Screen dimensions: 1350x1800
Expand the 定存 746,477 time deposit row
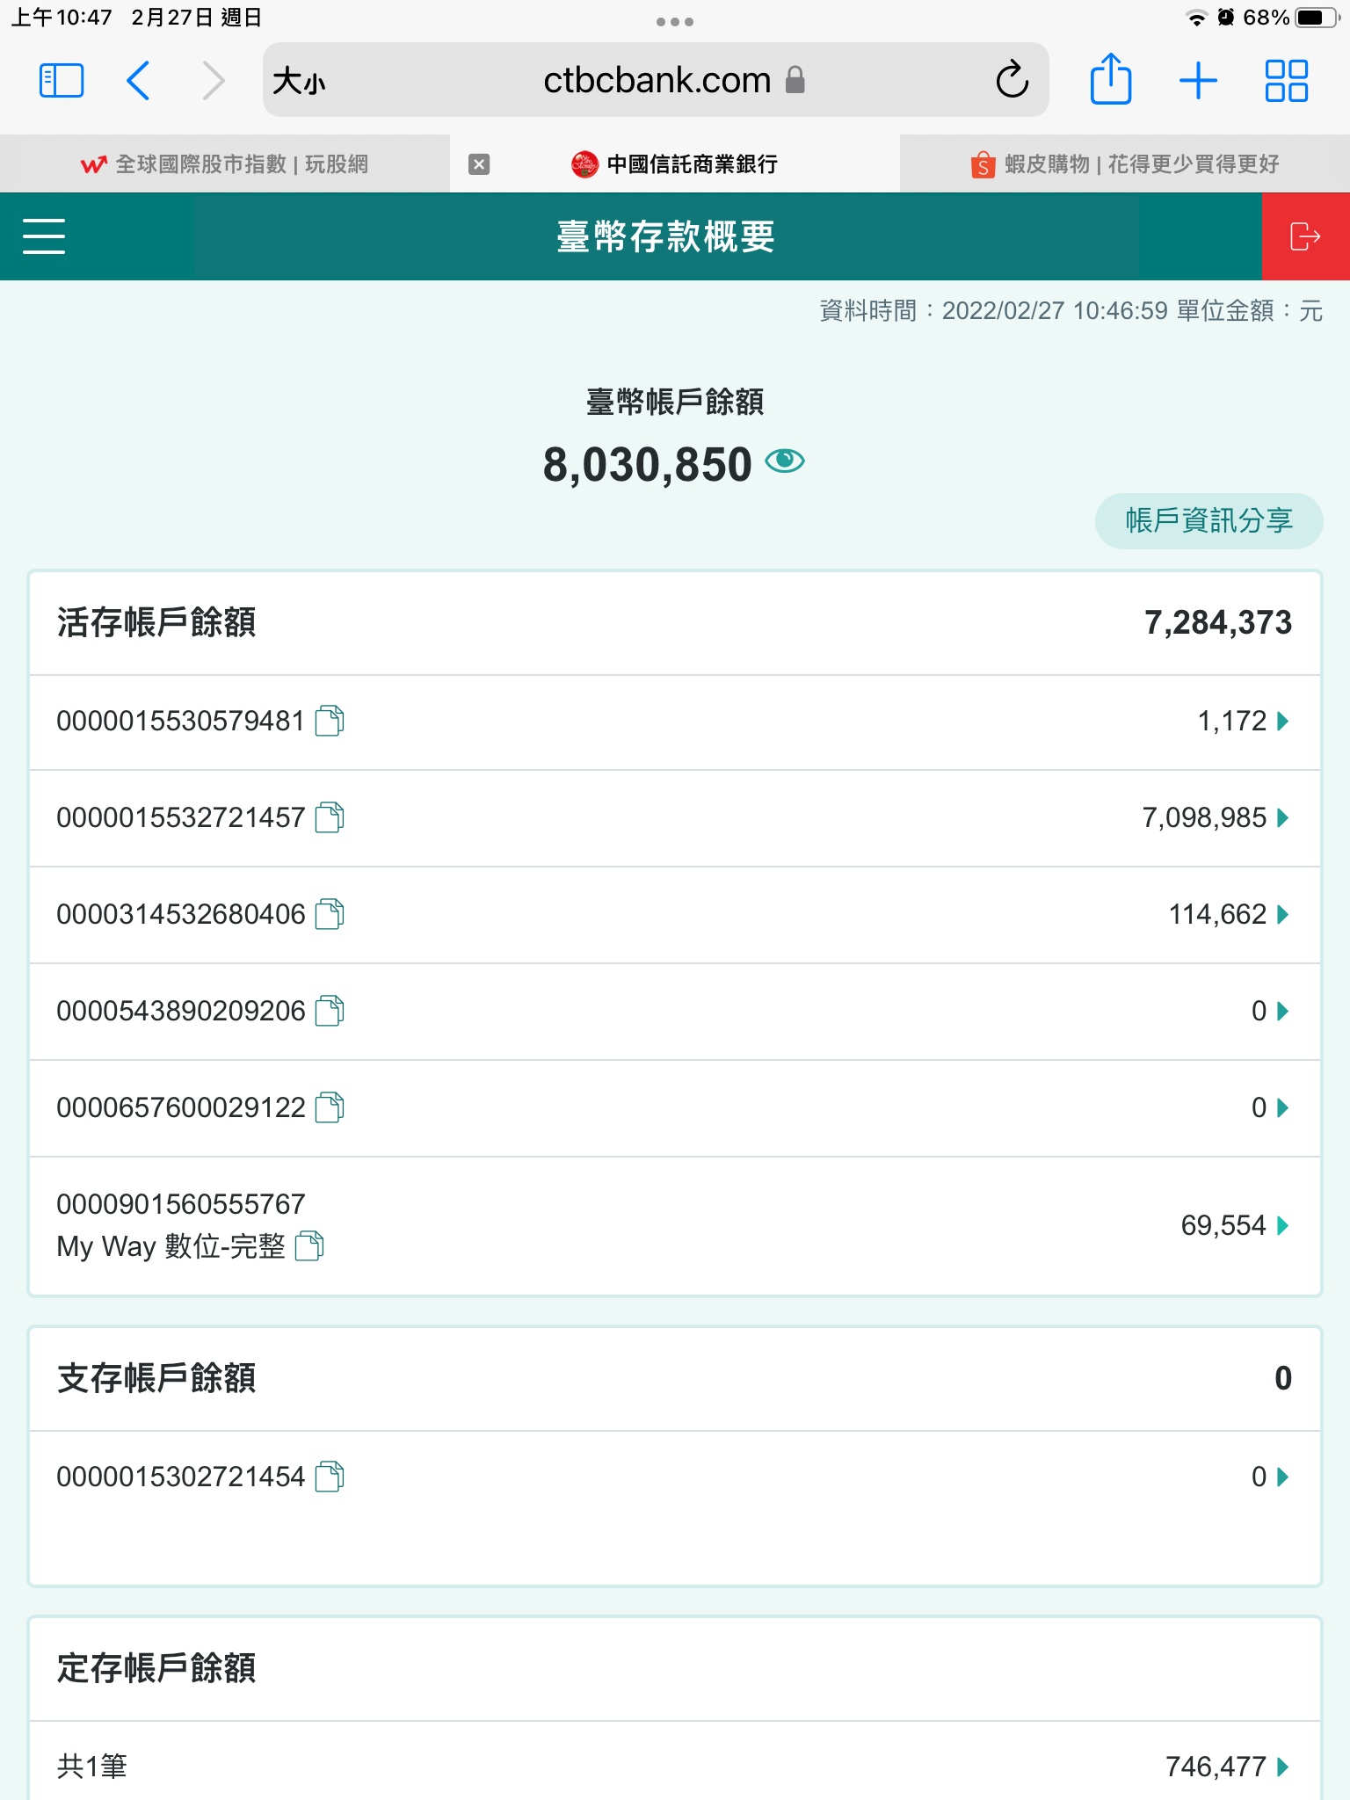point(1282,1767)
